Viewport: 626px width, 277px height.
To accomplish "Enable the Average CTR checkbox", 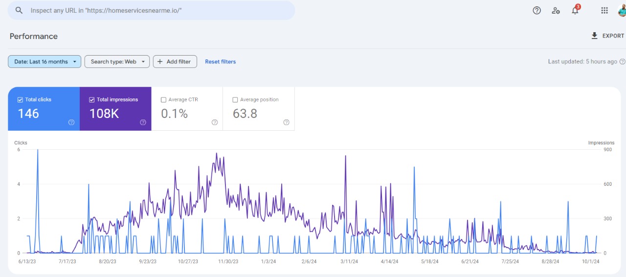I will [x=163, y=99].
